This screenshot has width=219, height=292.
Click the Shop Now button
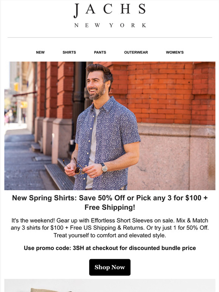point(110,267)
